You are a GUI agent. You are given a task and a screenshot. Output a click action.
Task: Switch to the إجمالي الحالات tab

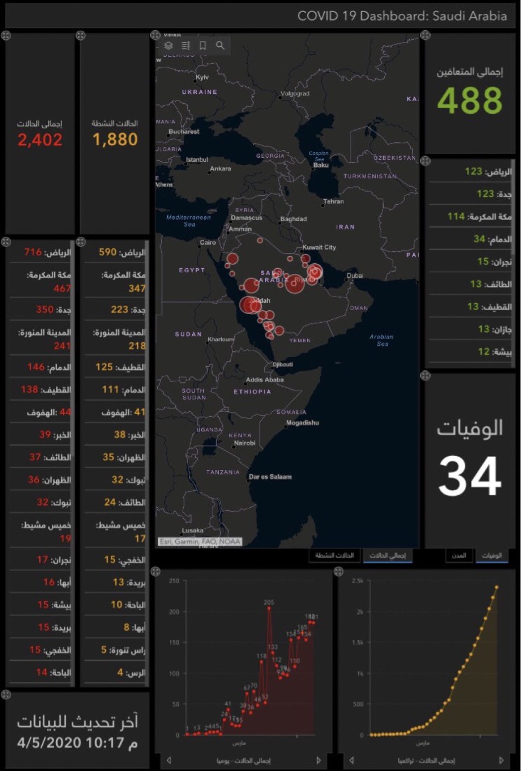coord(387,555)
